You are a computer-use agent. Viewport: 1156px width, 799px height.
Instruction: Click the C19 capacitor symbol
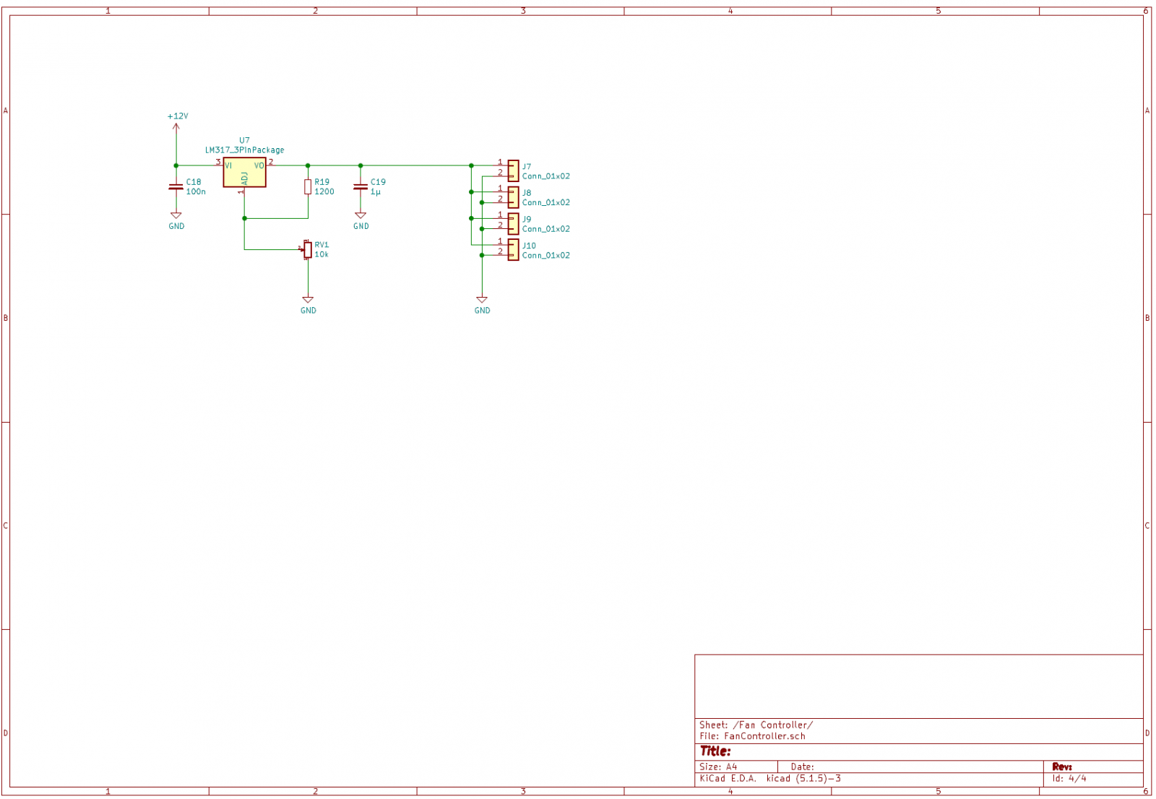click(x=361, y=187)
